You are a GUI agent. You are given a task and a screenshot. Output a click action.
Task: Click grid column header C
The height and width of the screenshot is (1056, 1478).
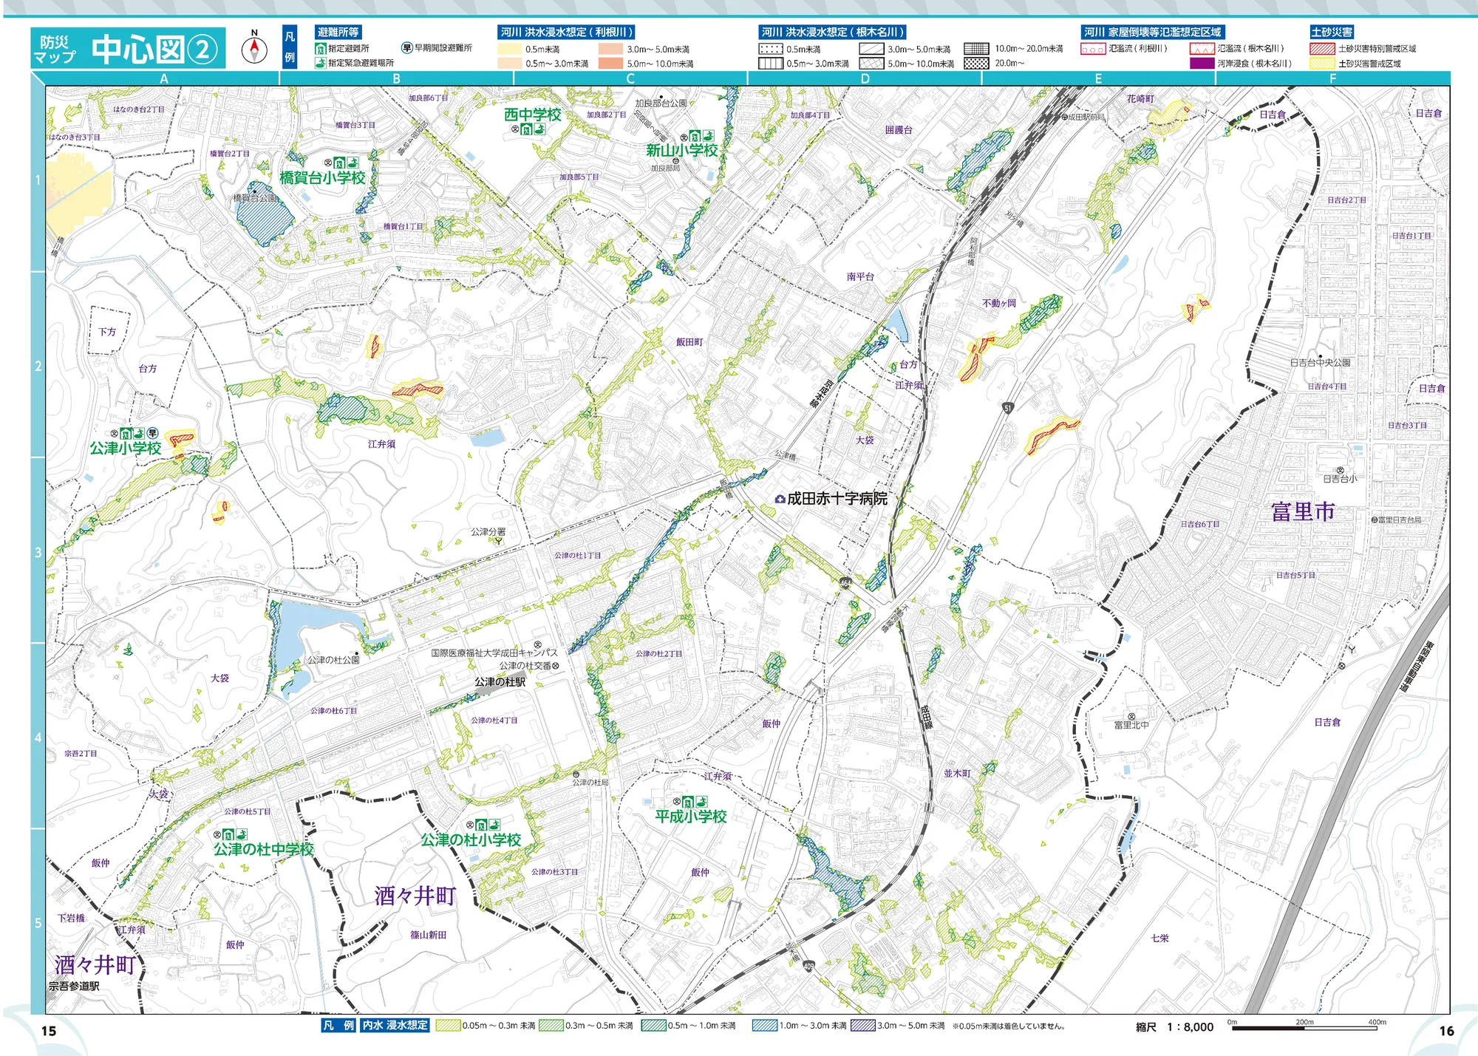pos(630,78)
